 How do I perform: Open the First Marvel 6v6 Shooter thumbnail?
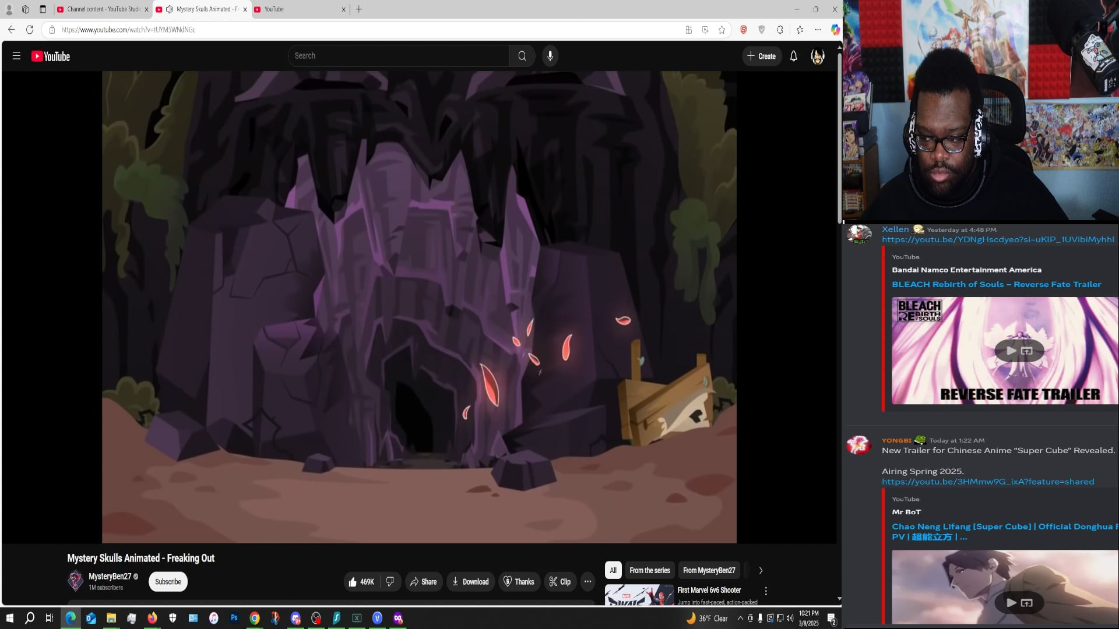coord(639,595)
